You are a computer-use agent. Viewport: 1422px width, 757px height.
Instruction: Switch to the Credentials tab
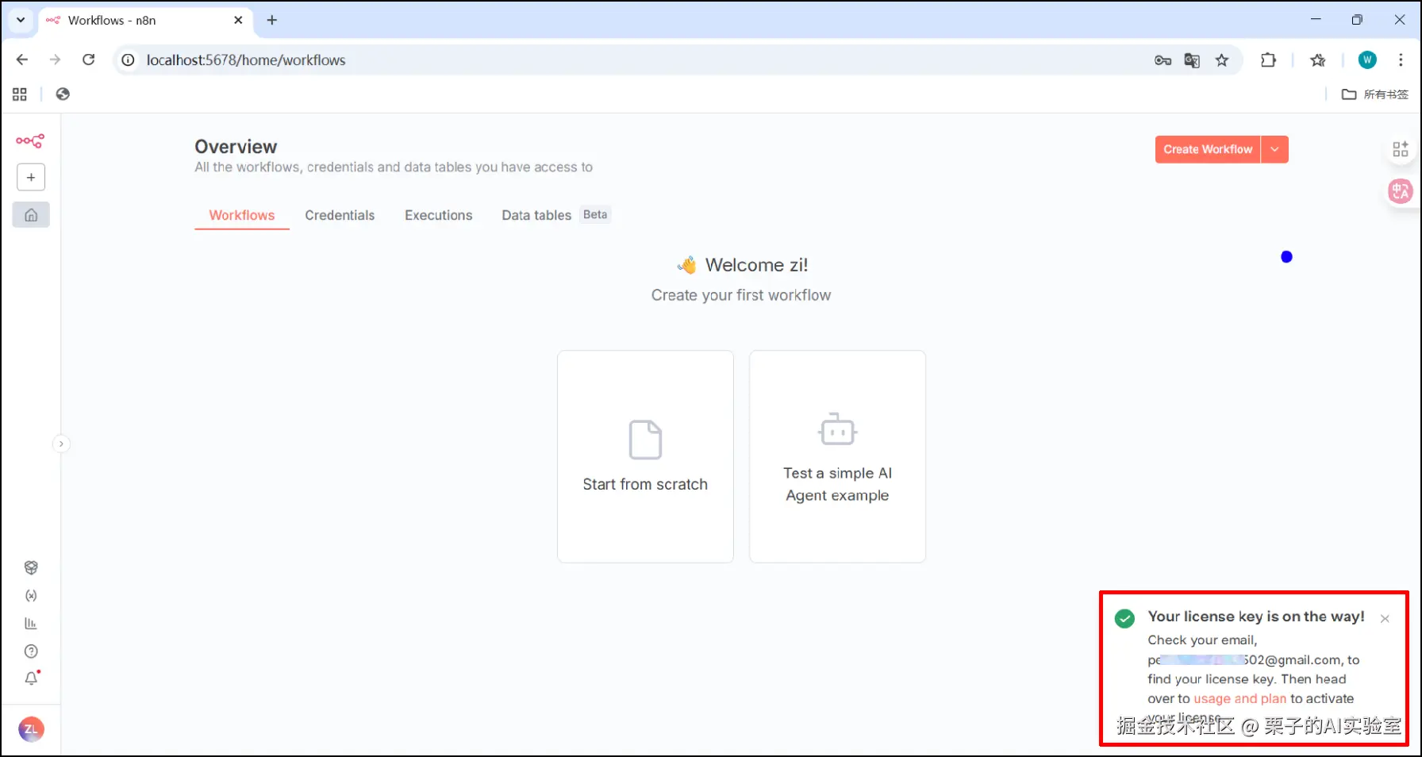(340, 215)
